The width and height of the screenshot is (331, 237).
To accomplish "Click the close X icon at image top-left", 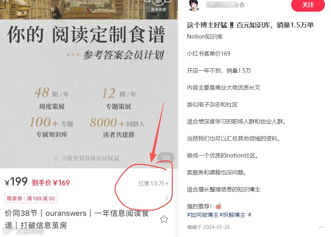I will 5,1.
